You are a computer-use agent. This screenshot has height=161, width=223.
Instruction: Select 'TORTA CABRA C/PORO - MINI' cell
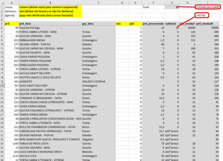coord(50,32)
